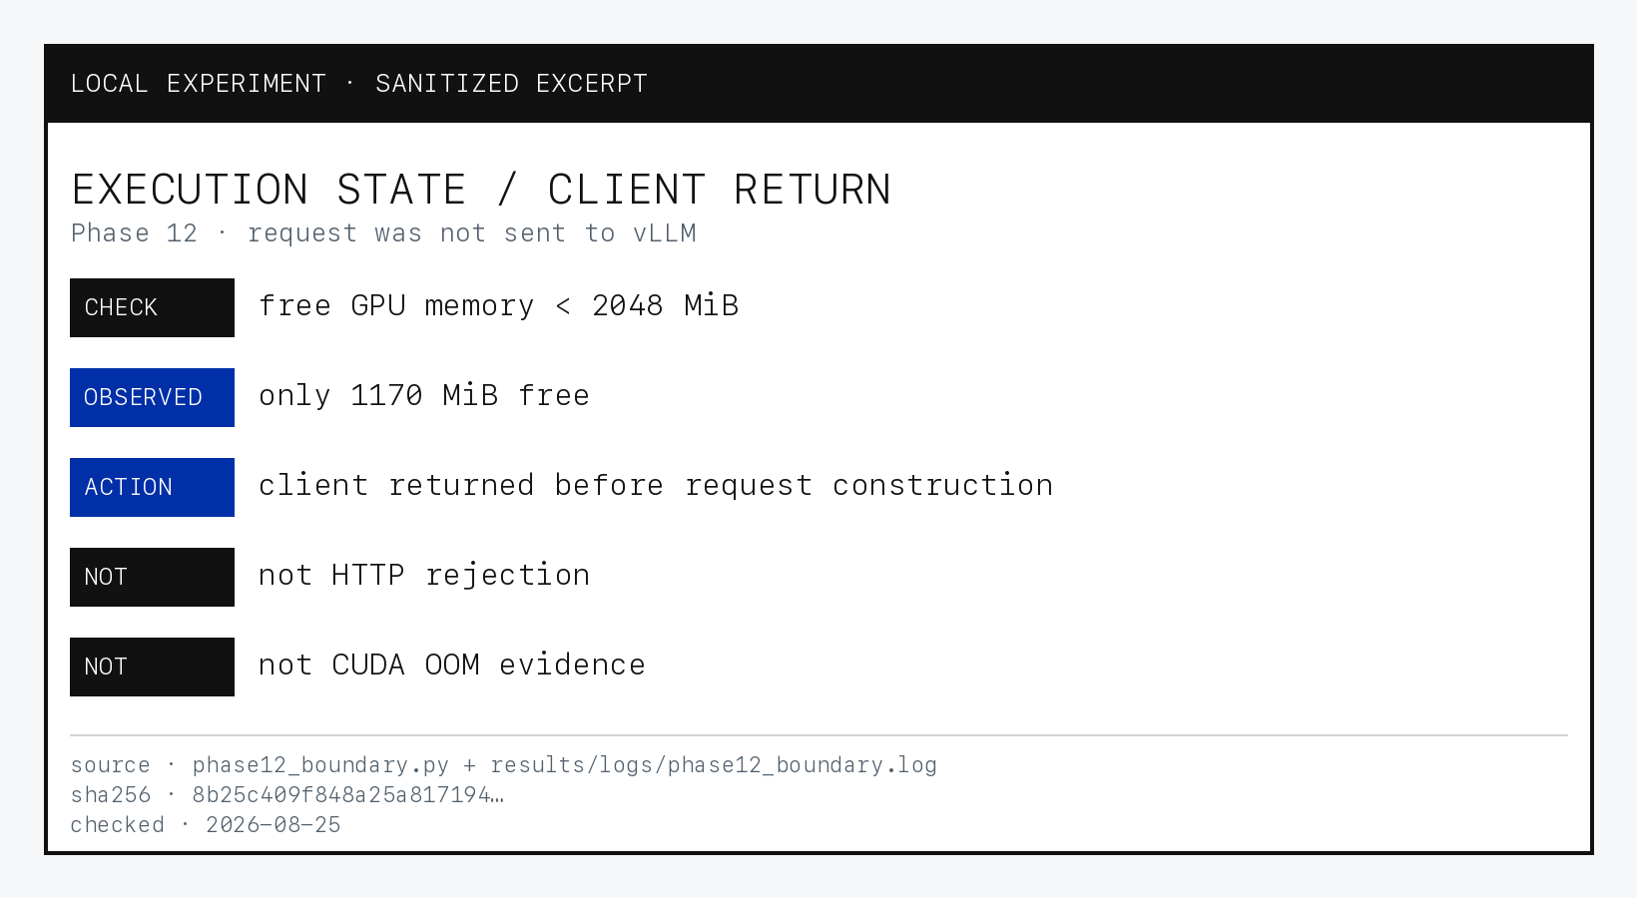Click the NOT badge beside CUDA OOM
Image resolution: width=1637 pixels, height=898 pixels.
(x=152, y=667)
